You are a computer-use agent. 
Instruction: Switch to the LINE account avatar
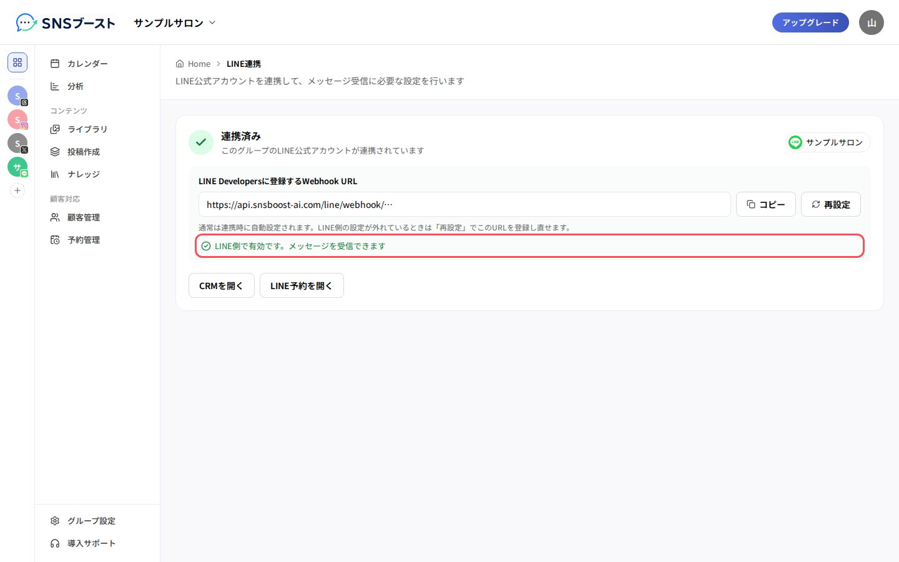tap(17, 167)
